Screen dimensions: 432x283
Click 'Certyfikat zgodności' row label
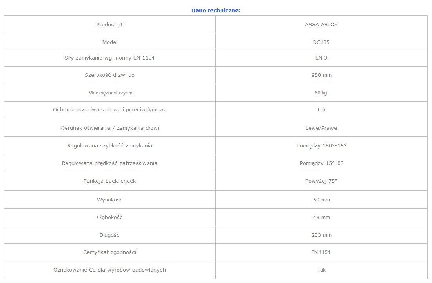109,252
